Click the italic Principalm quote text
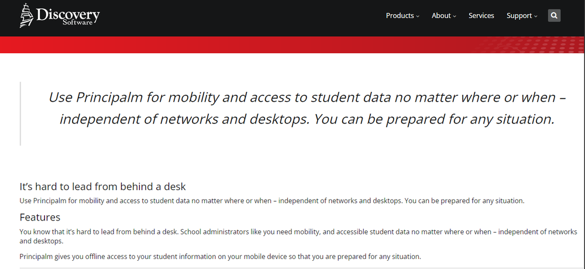585x269 pixels. [307, 108]
